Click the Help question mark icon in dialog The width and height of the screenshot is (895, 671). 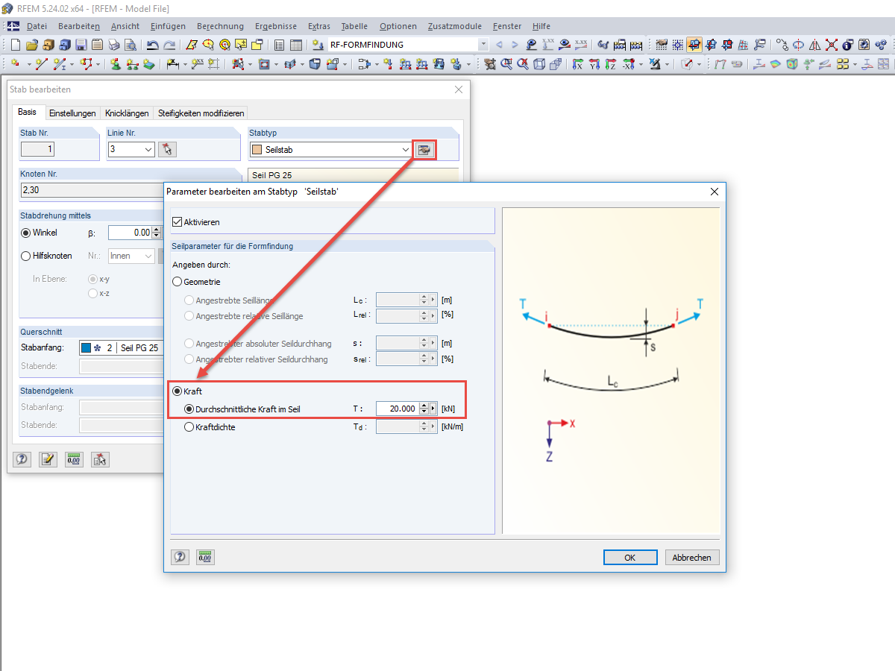coord(180,557)
